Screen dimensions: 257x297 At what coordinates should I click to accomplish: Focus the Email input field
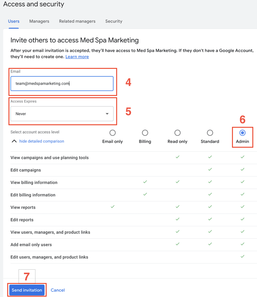[x=62, y=84]
